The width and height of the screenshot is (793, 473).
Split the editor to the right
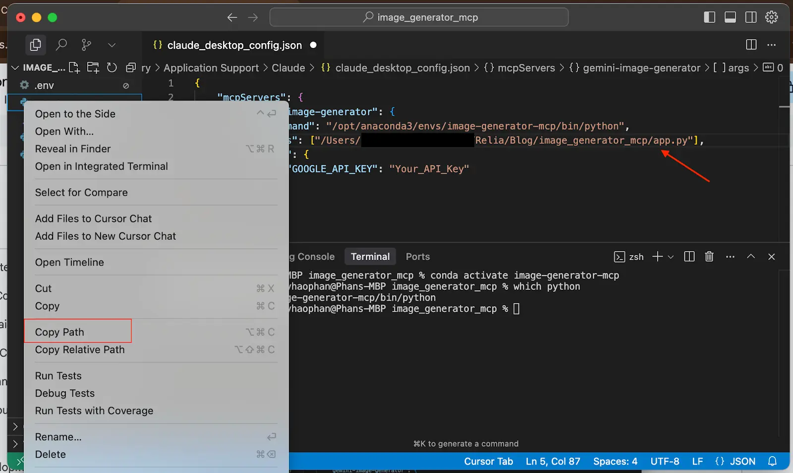751,45
